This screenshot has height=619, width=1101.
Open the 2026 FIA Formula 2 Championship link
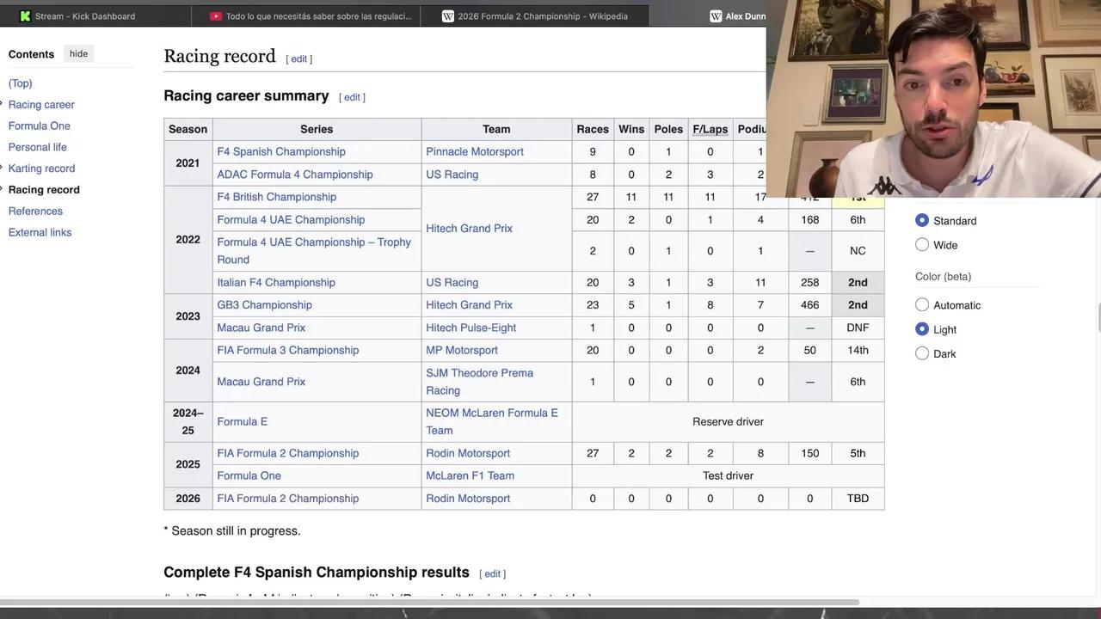point(288,499)
